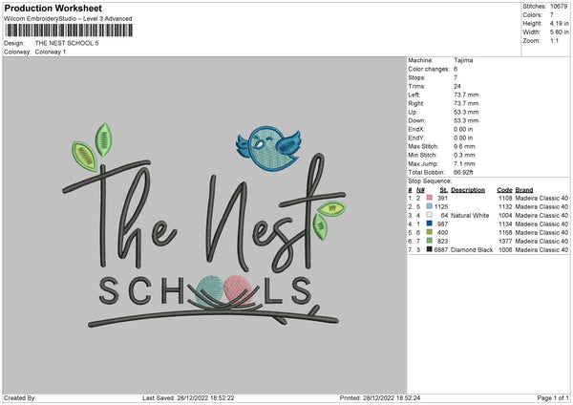Viewport: 573px width, 405px height.
Task: Click the EndX value 0.00 in
Action: [463, 129]
